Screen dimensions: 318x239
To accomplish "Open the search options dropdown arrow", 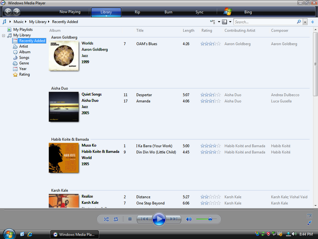I will click(305, 22).
